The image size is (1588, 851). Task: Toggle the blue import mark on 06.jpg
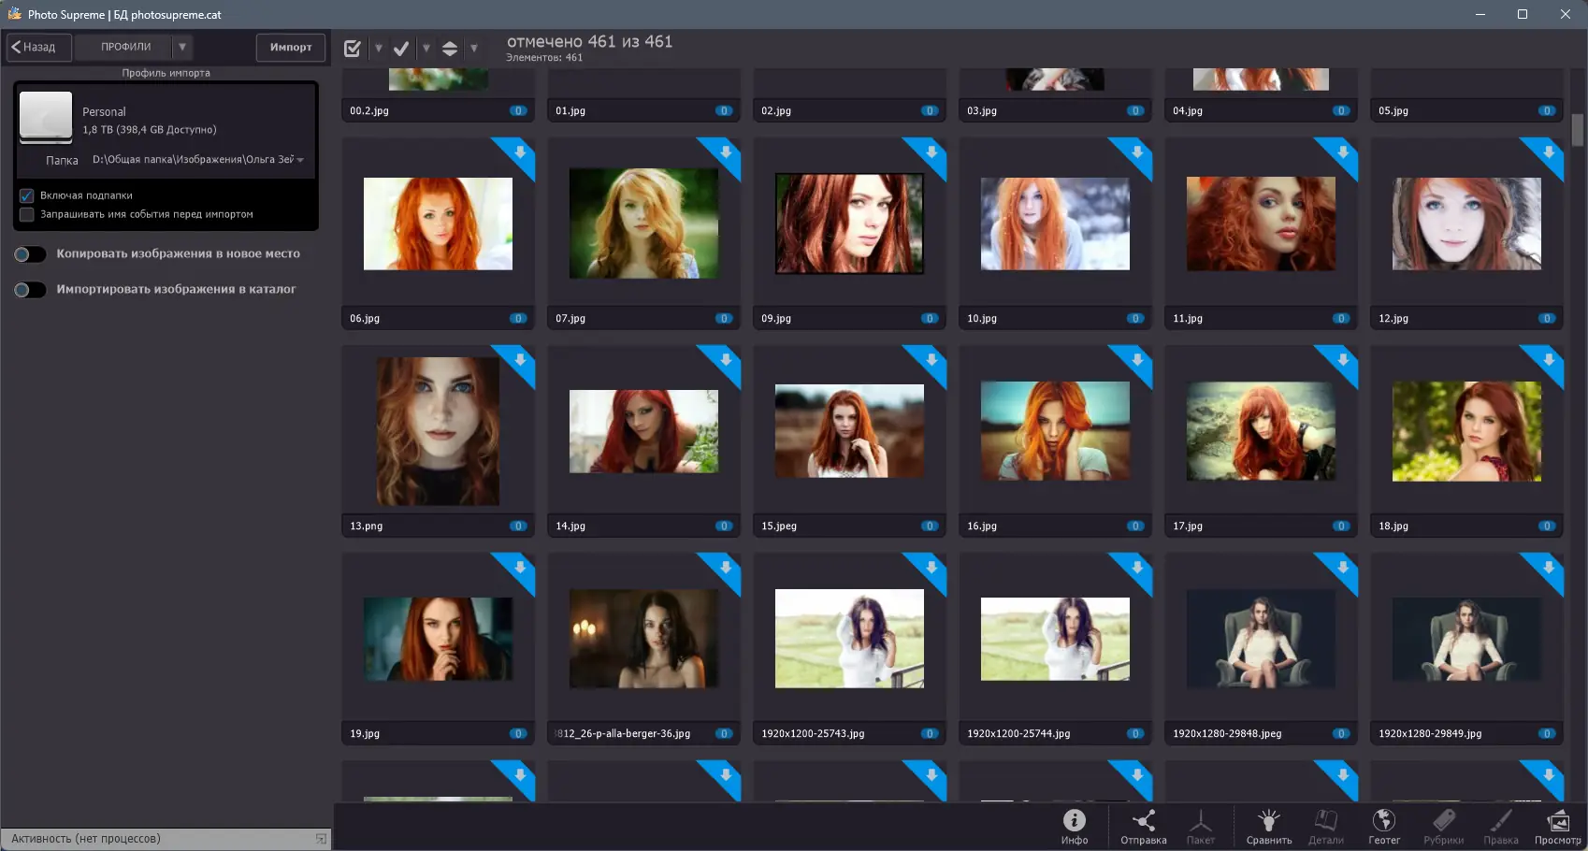tap(519, 152)
